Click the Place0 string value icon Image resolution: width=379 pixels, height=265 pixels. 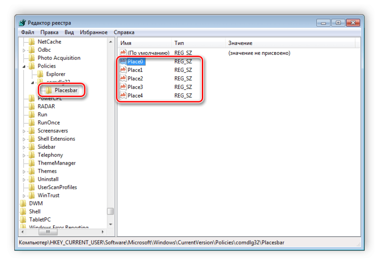(x=123, y=62)
